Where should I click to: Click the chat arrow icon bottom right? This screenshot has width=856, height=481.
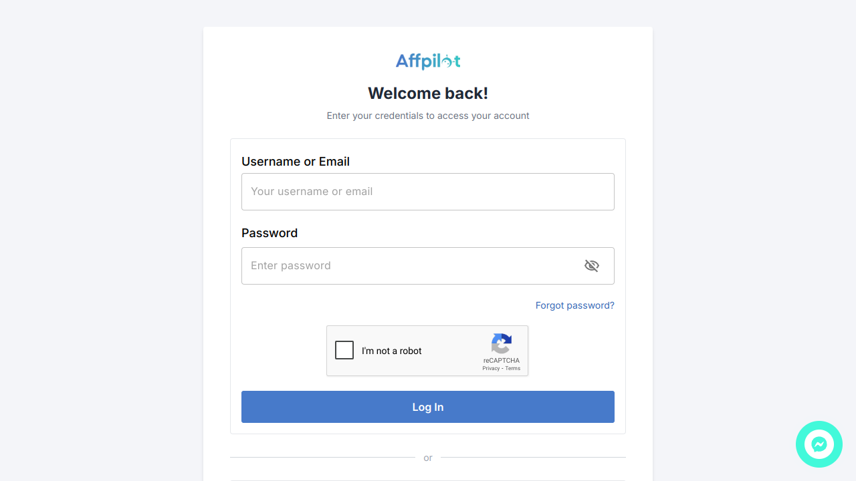point(819,444)
